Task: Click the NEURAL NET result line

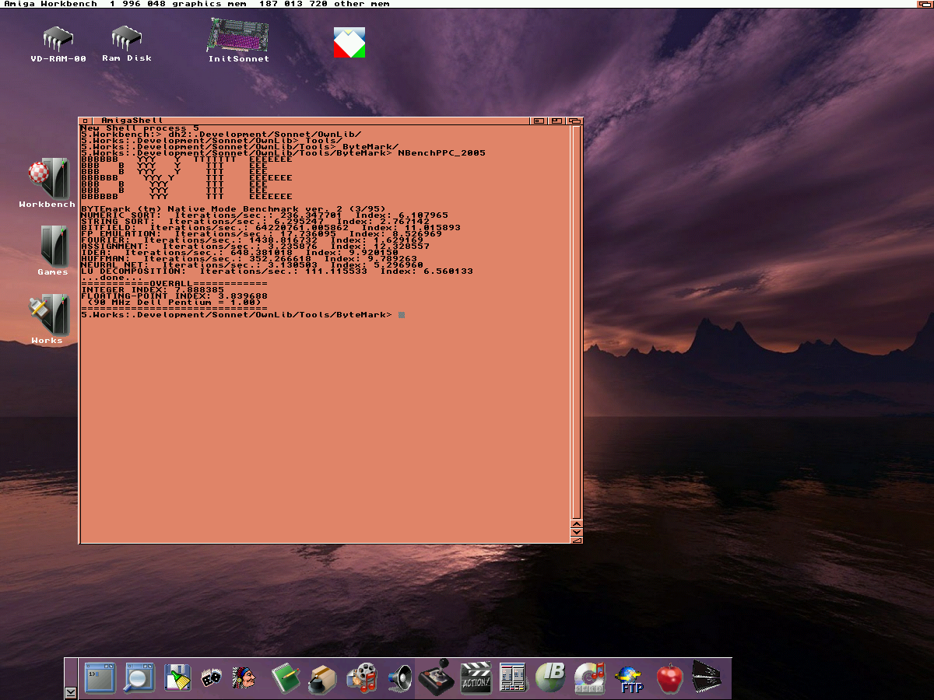Action: (252, 264)
